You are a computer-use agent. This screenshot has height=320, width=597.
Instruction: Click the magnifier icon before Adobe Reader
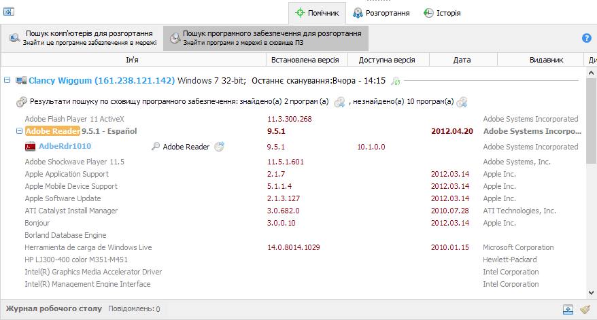coord(155,147)
